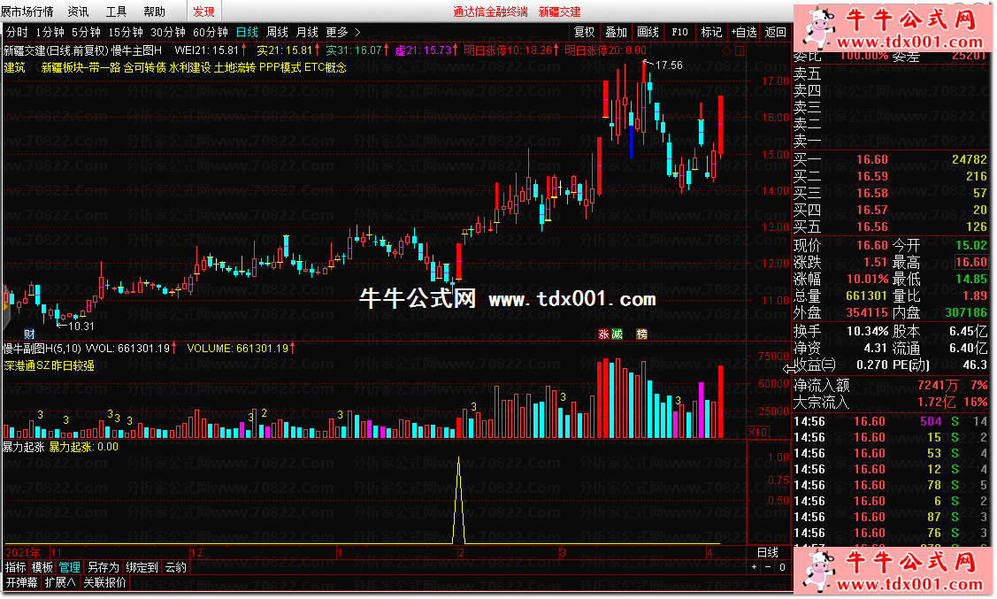
Task: Click the 涨幅 value 10.01%
Action: point(867,280)
